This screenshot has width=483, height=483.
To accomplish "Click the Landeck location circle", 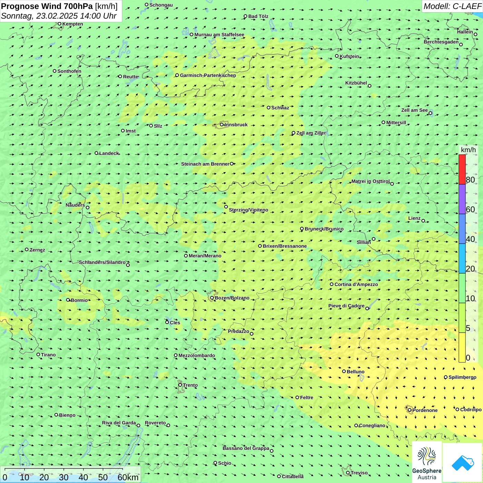I will (x=97, y=153).
